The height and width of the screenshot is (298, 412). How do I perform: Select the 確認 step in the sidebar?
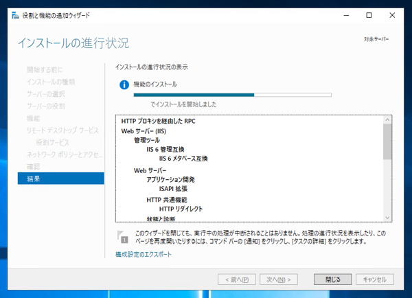pos(34,167)
